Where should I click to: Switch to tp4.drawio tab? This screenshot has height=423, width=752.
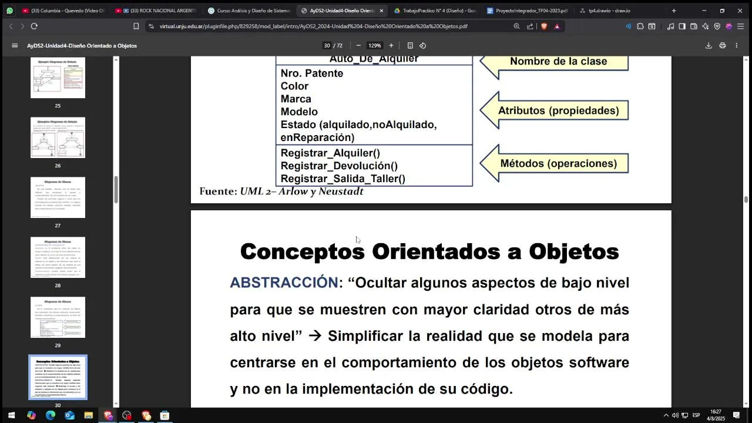click(619, 11)
